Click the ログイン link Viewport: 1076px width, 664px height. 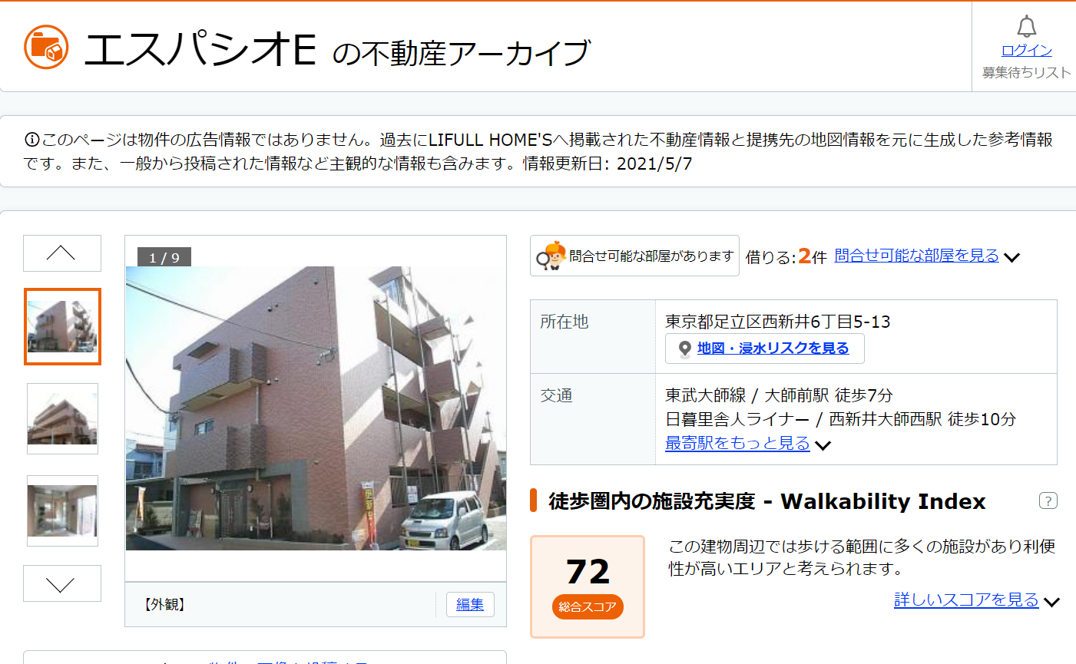1026,50
